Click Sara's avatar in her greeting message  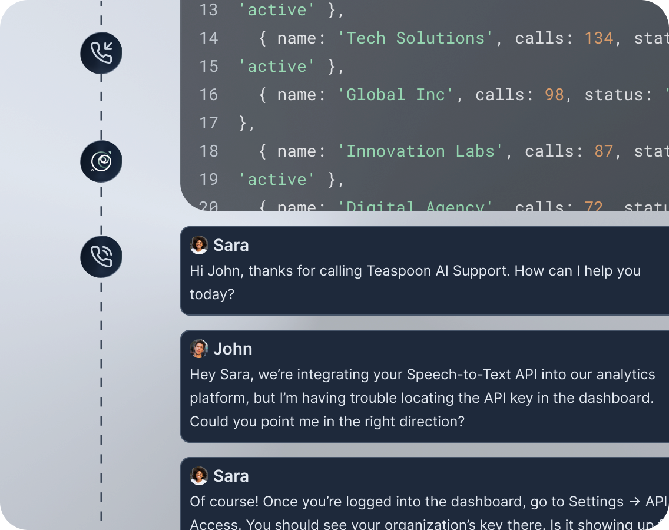[199, 244]
